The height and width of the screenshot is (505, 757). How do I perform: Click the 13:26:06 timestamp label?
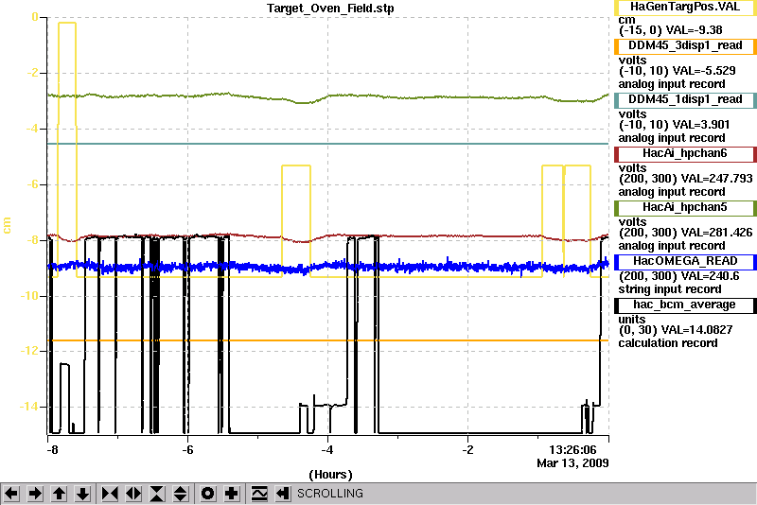point(572,450)
